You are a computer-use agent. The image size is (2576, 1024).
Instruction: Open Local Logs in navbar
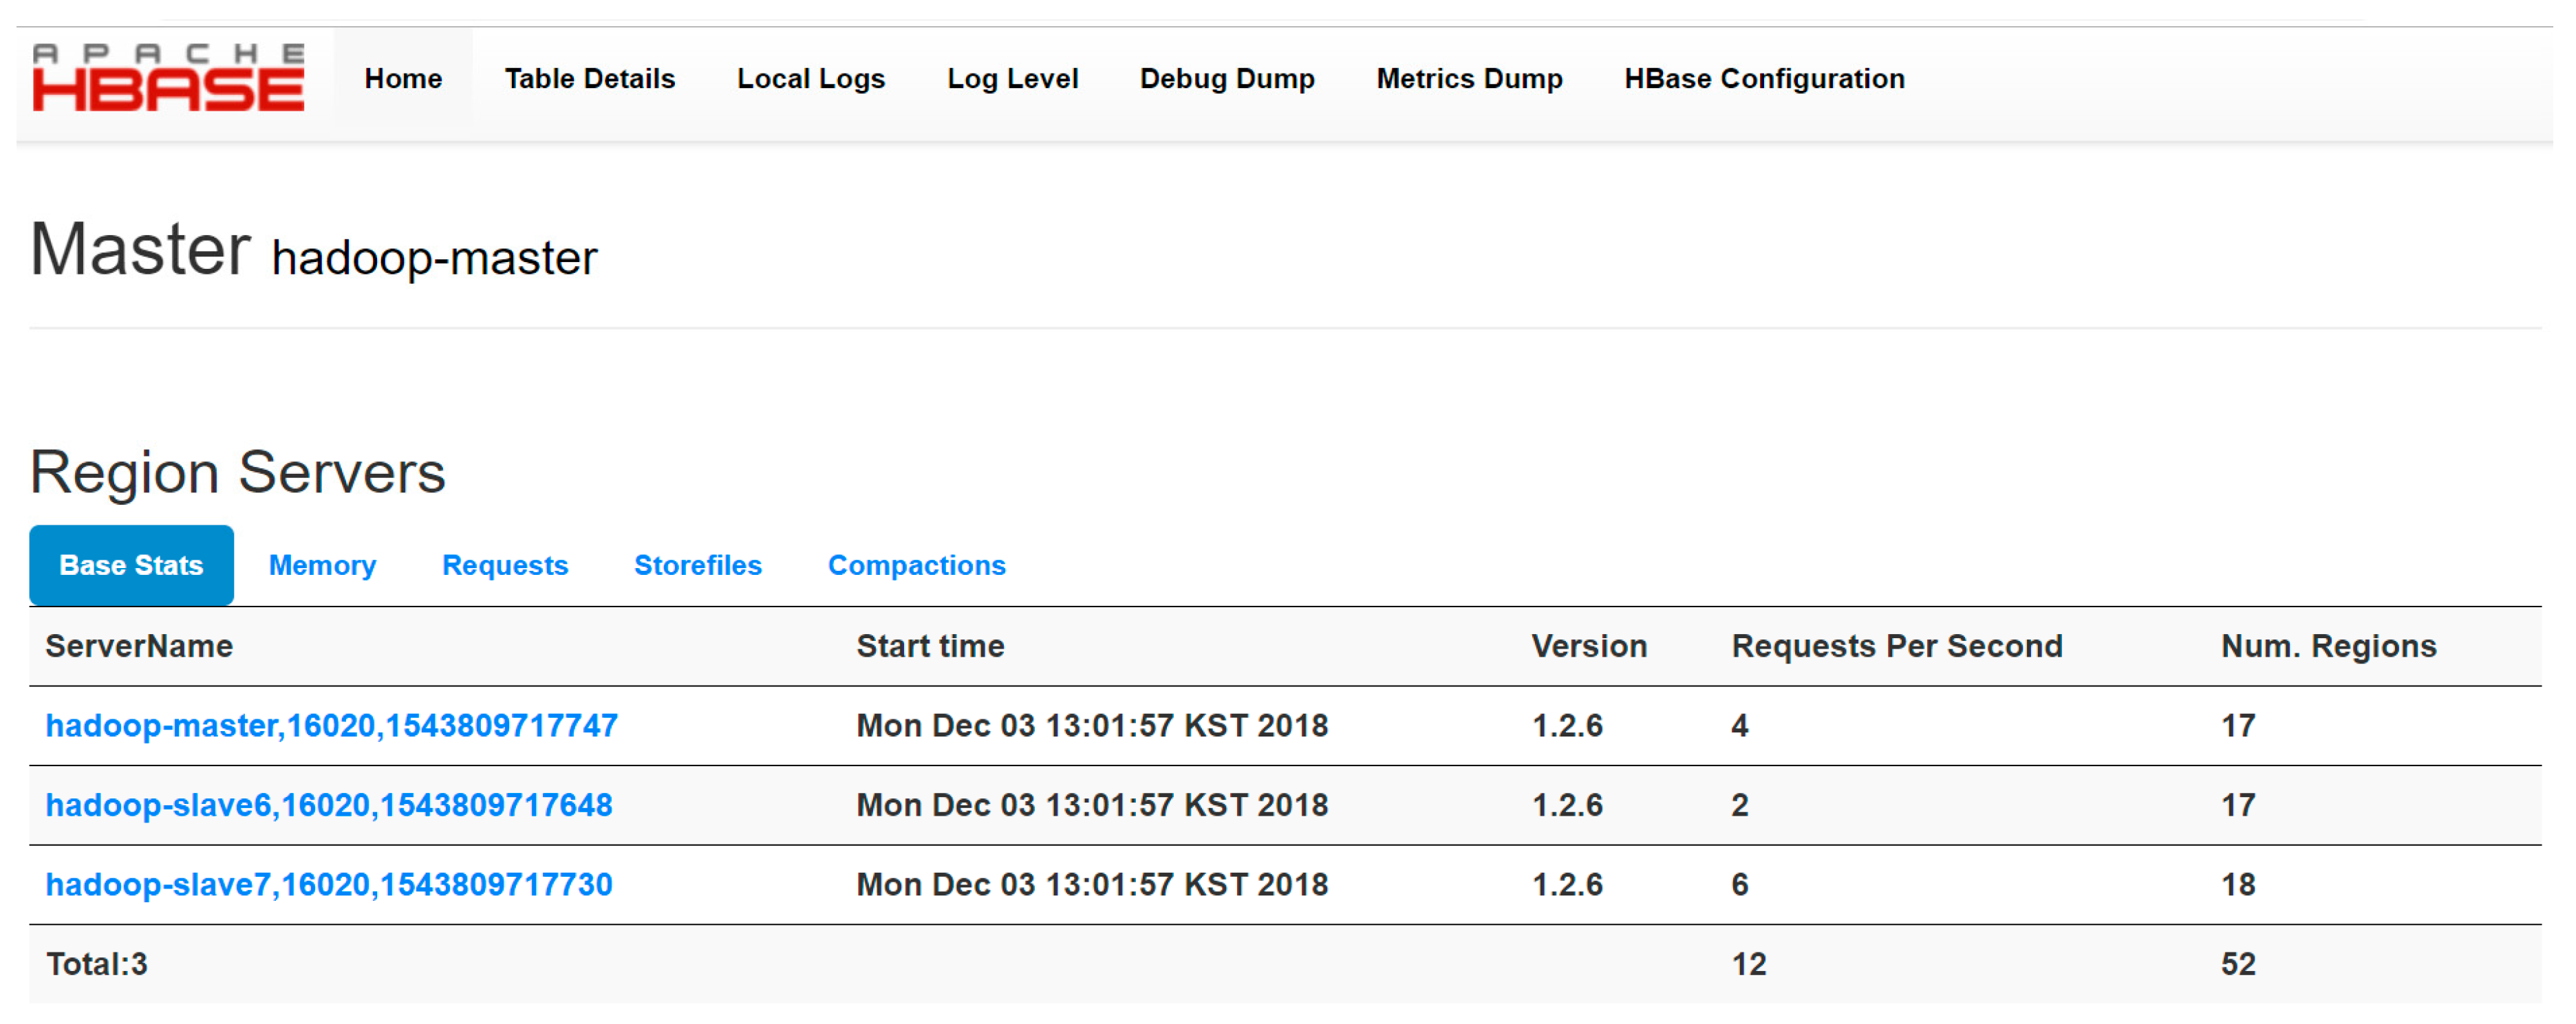810,79
